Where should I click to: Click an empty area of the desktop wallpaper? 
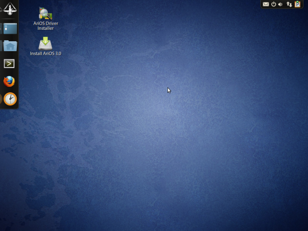(x=199, y=159)
